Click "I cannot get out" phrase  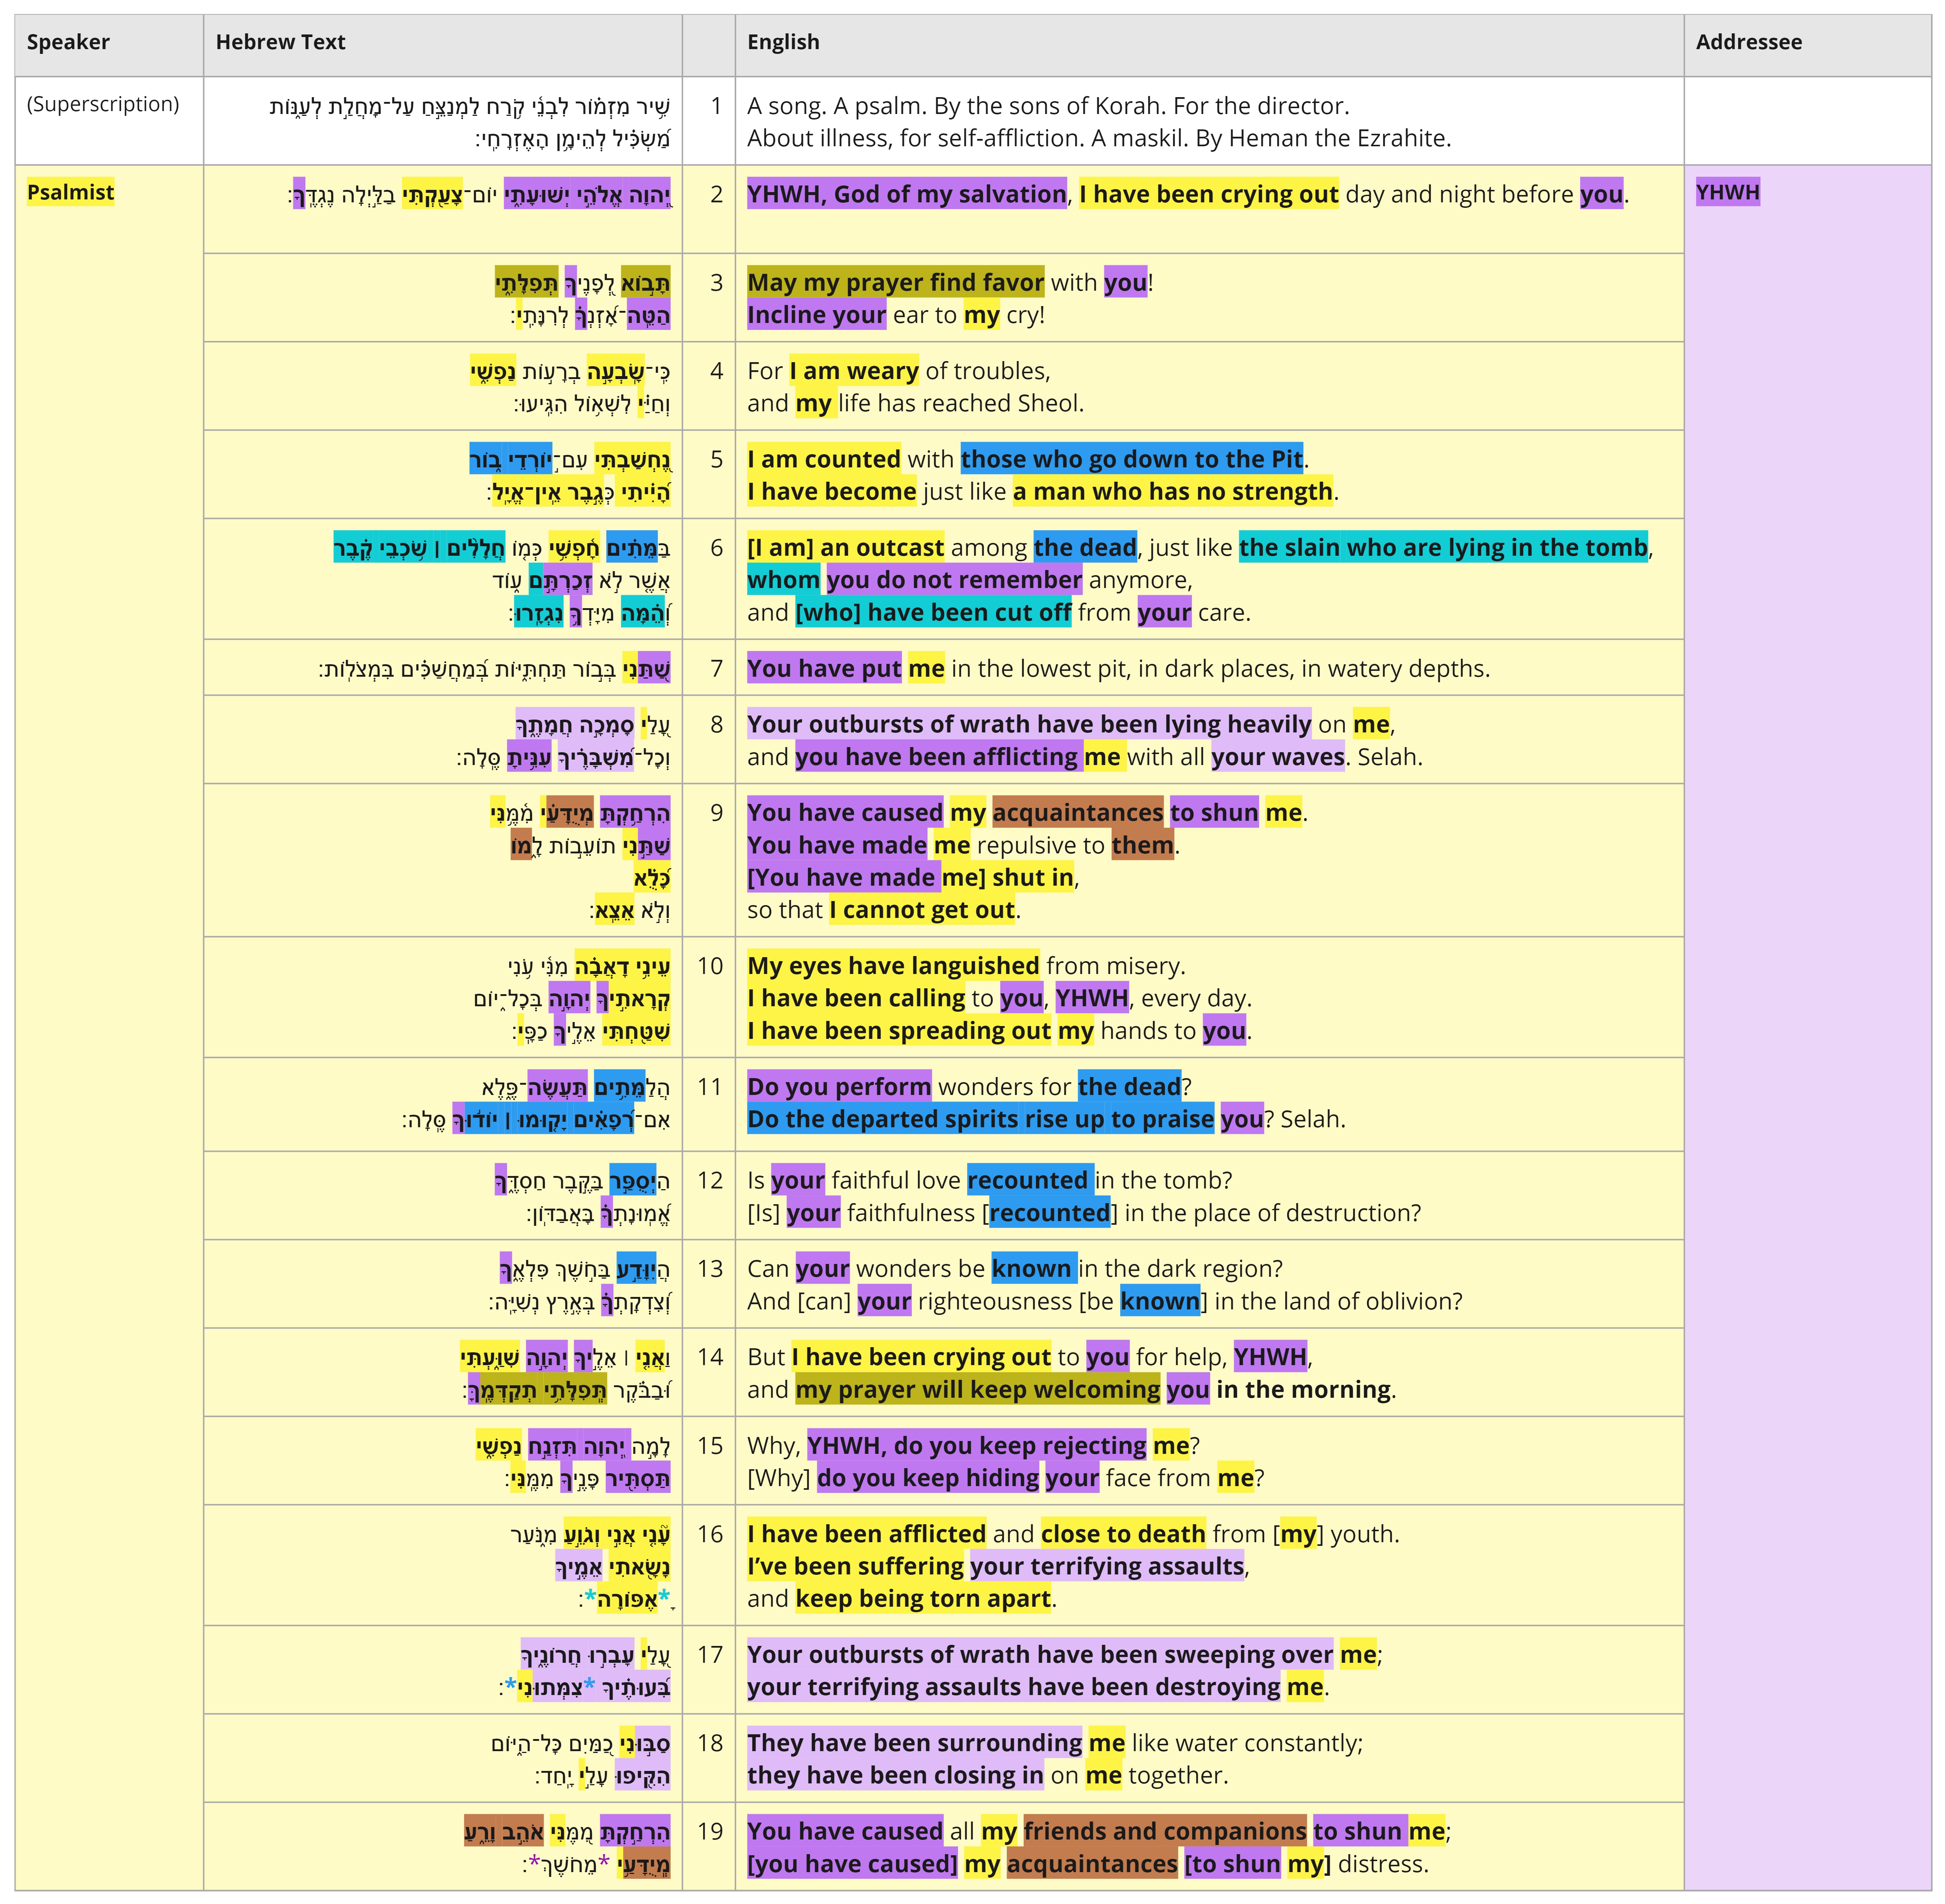point(922,910)
